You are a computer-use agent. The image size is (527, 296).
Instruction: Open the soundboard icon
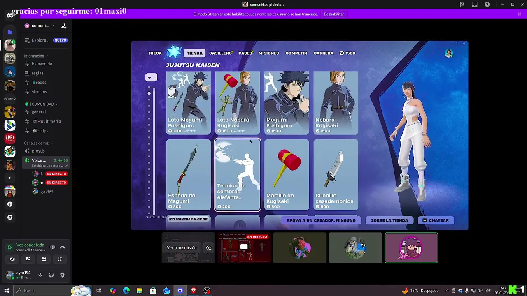(60, 259)
